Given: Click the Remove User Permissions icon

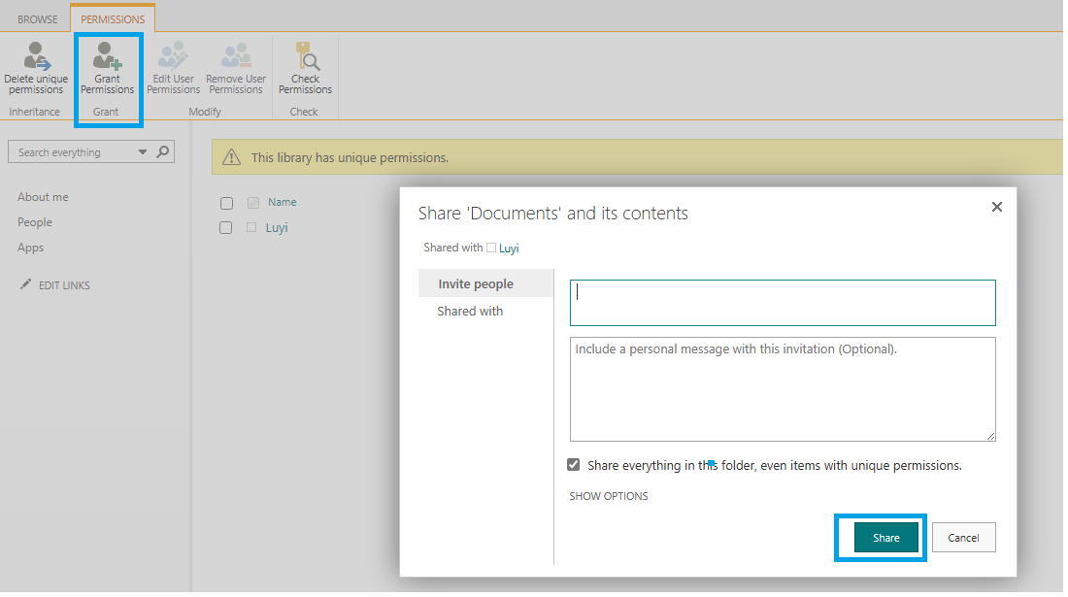Looking at the screenshot, I should pos(236,56).
